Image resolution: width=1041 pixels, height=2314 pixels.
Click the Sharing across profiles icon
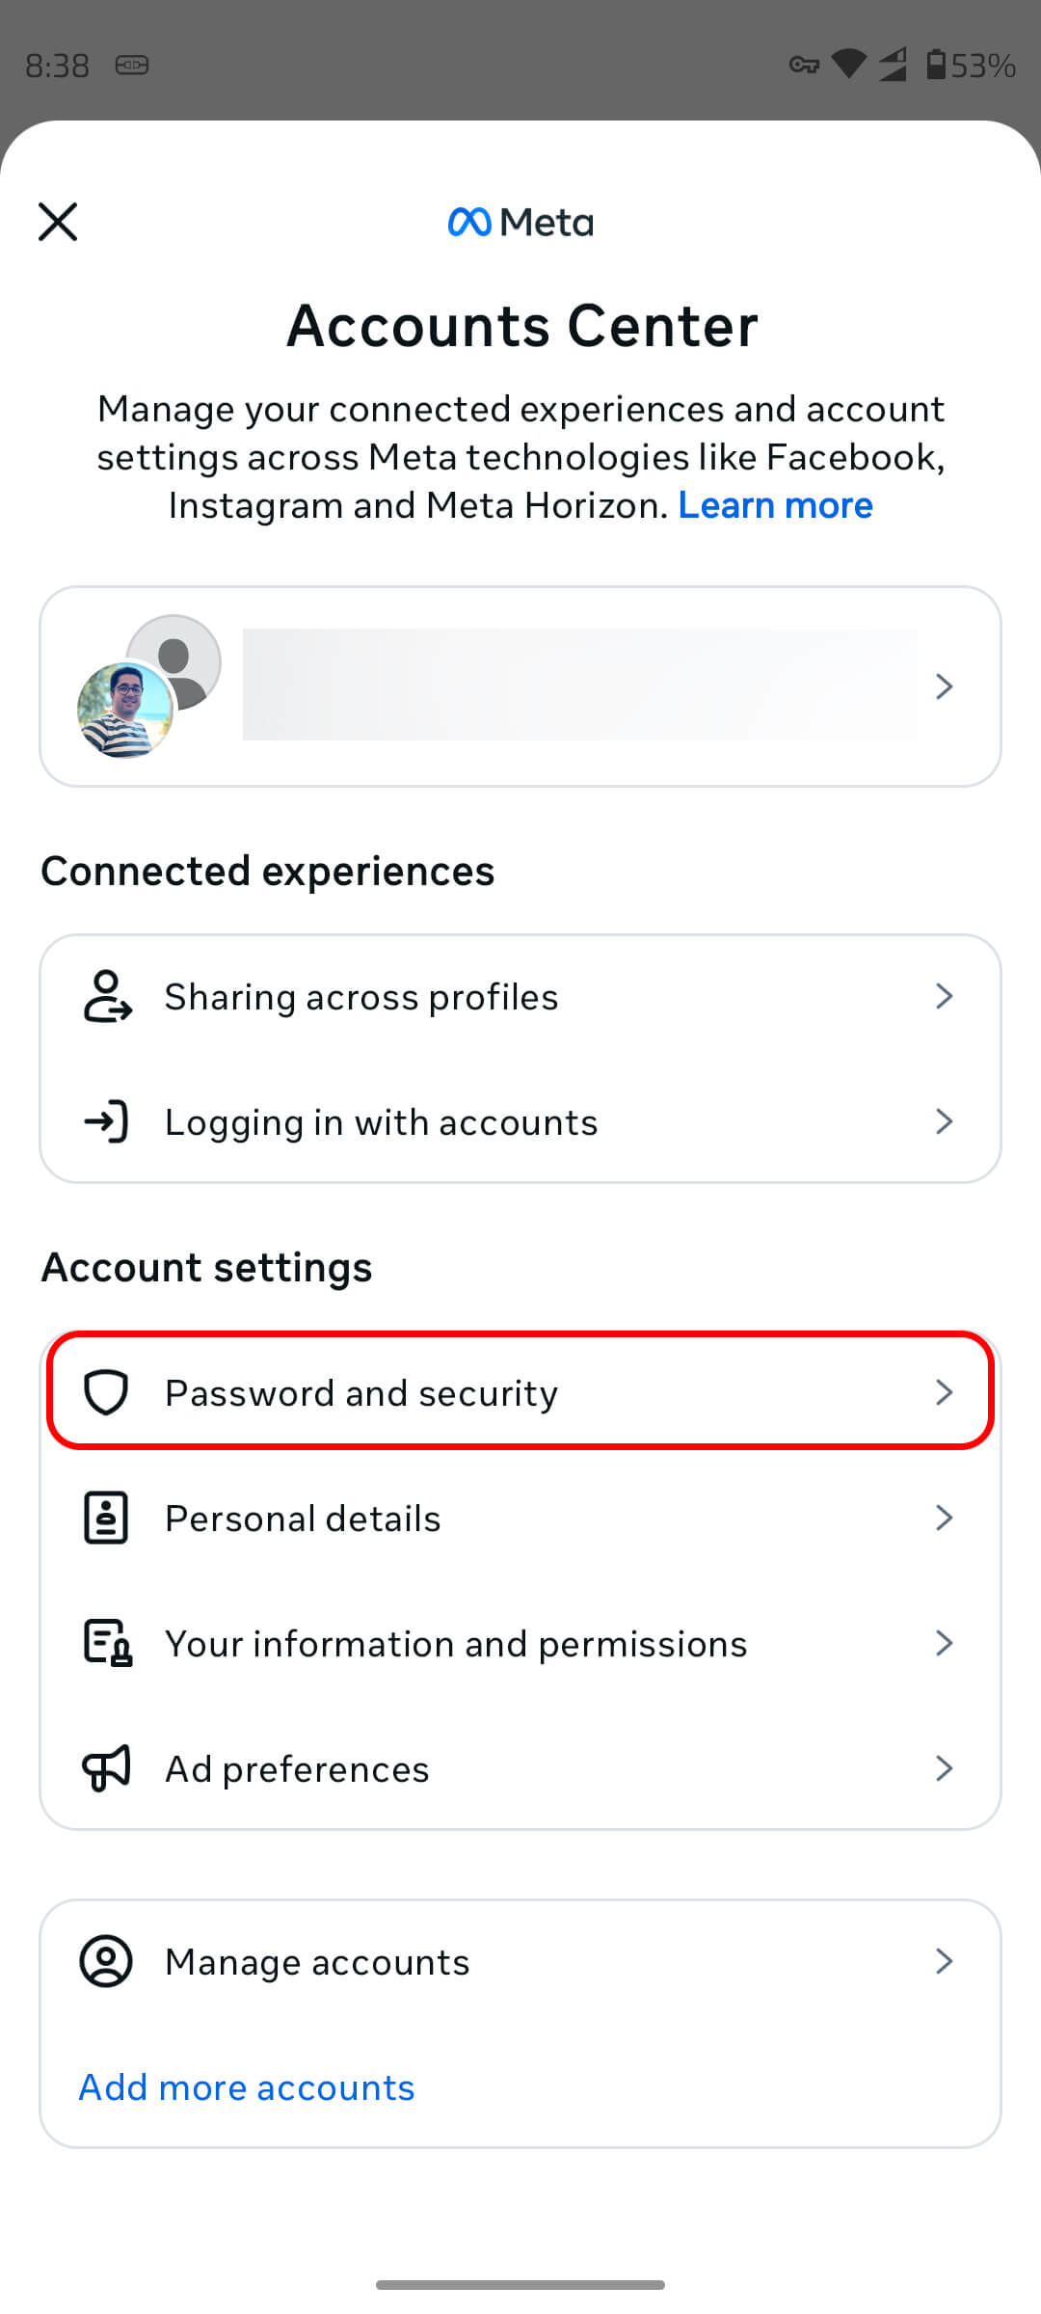click(107, 997)
